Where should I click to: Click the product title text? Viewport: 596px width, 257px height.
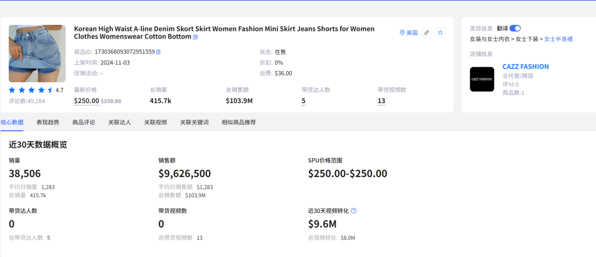224,33
